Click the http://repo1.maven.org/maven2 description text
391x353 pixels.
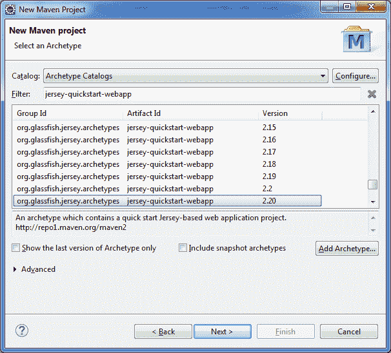(x=71, y=227)
